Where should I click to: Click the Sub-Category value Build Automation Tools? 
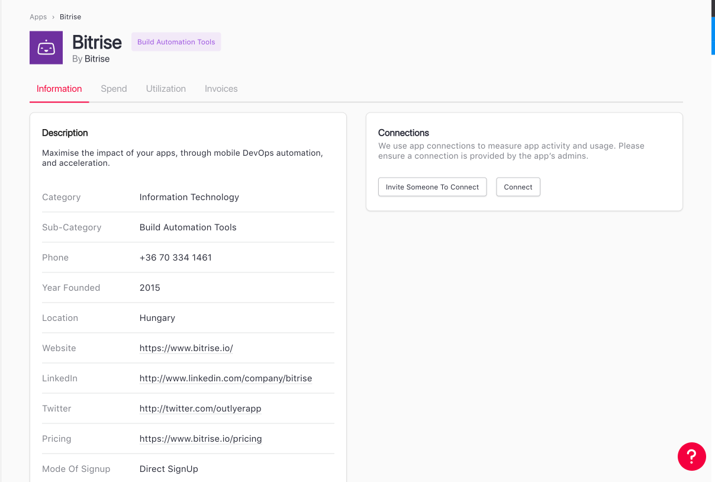click(x=188, y=227)
